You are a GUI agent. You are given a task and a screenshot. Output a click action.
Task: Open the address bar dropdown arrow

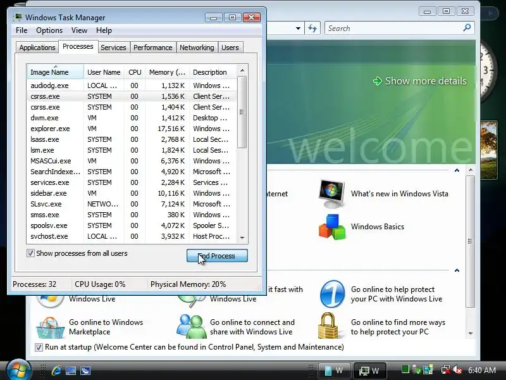click(298, 28)
